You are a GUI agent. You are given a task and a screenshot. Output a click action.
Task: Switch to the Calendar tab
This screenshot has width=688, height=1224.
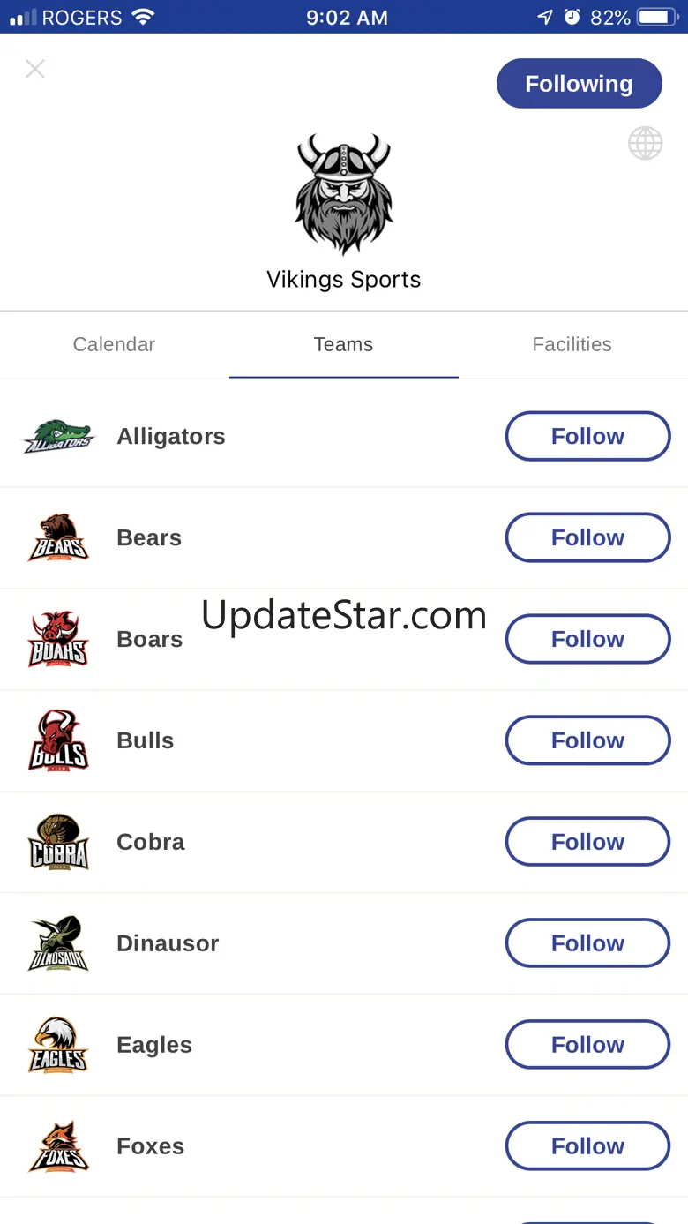114,344
